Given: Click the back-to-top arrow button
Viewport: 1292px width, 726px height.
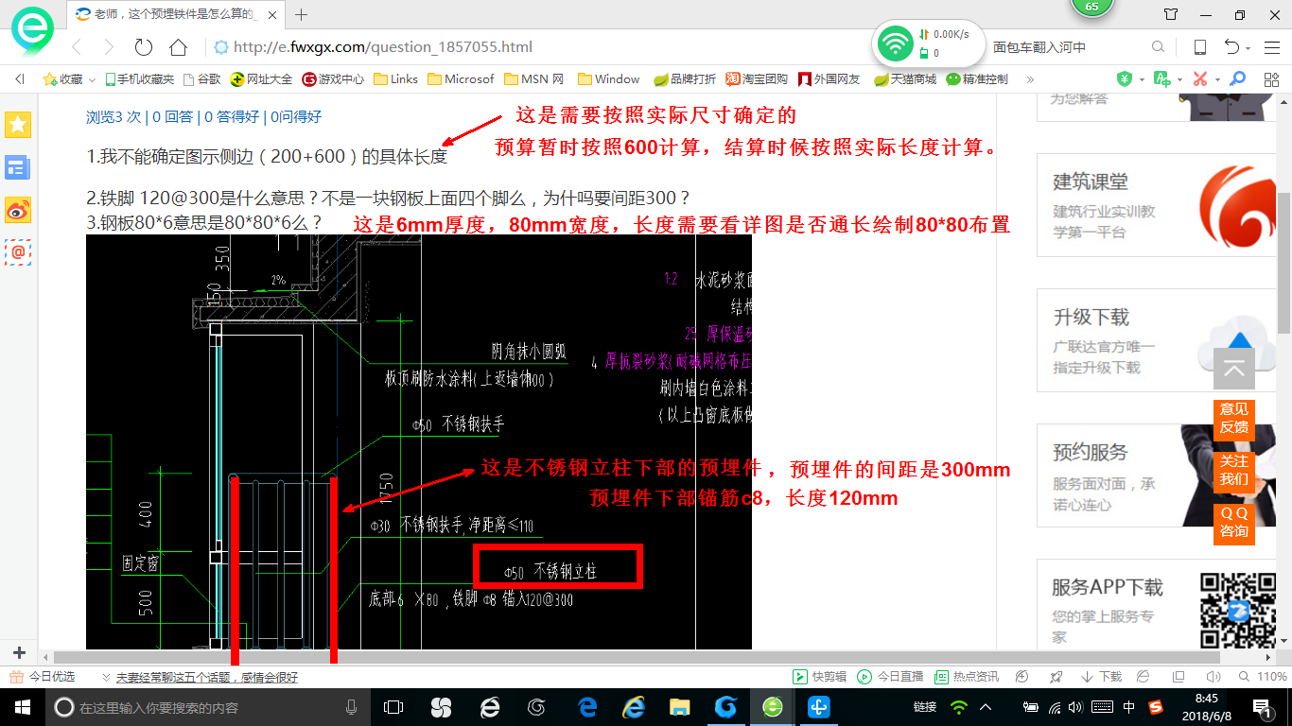Looking at the screenshot, I should coord(1233,369).
